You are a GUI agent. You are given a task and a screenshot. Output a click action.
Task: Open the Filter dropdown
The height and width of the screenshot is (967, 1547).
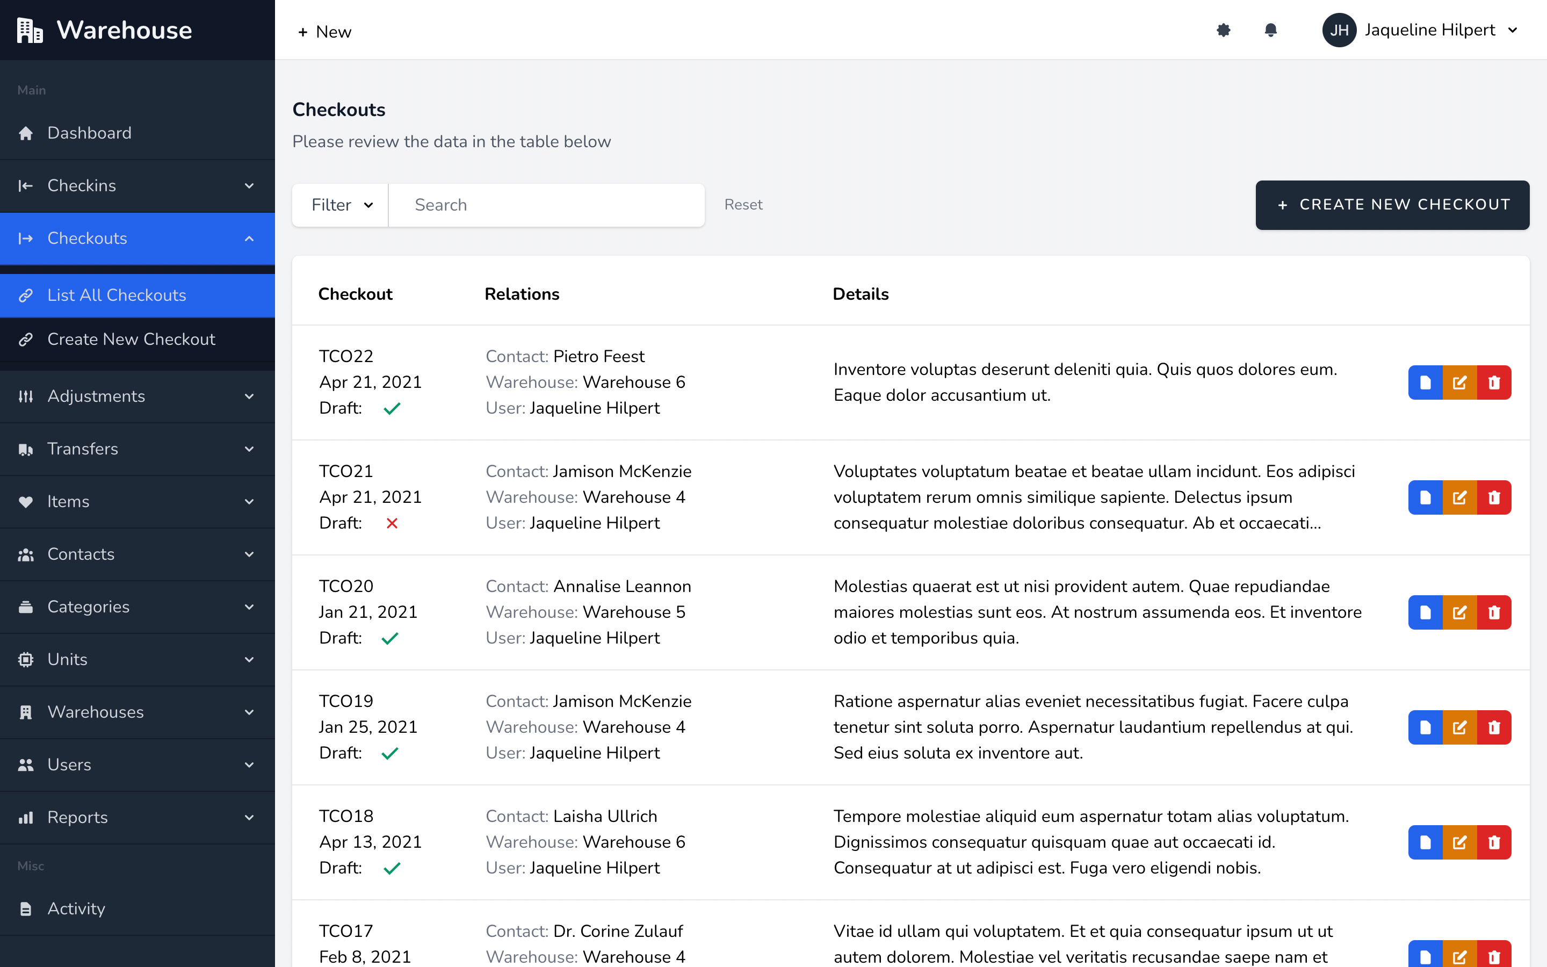click(341, 205)
